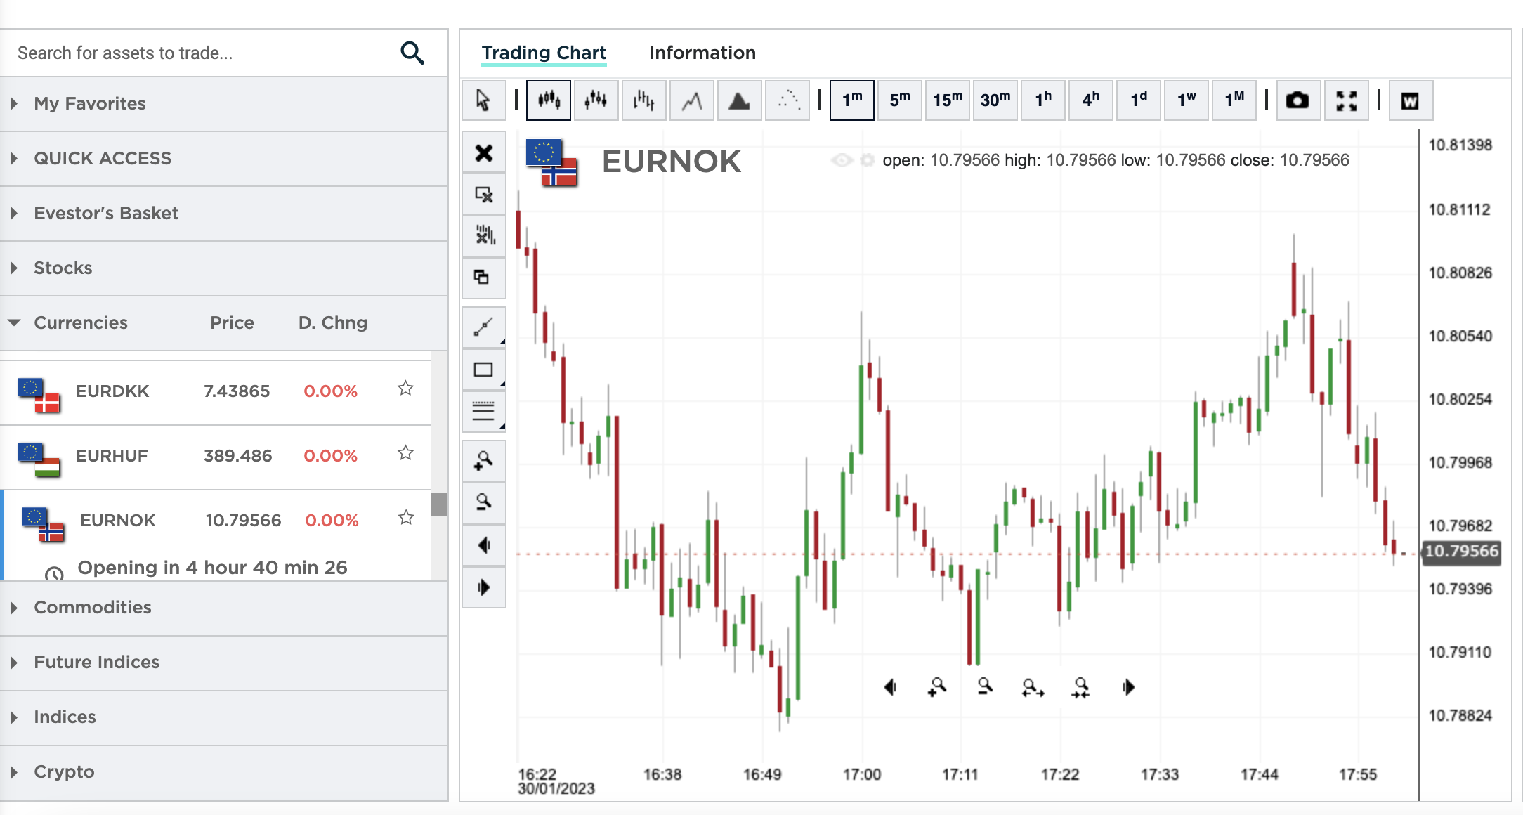Select the 15m timeframe
This screenshot has height=815, width=1523.
pos(947,100)
